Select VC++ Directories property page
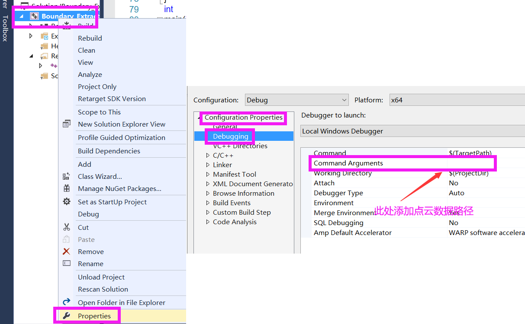 point(240,146)
